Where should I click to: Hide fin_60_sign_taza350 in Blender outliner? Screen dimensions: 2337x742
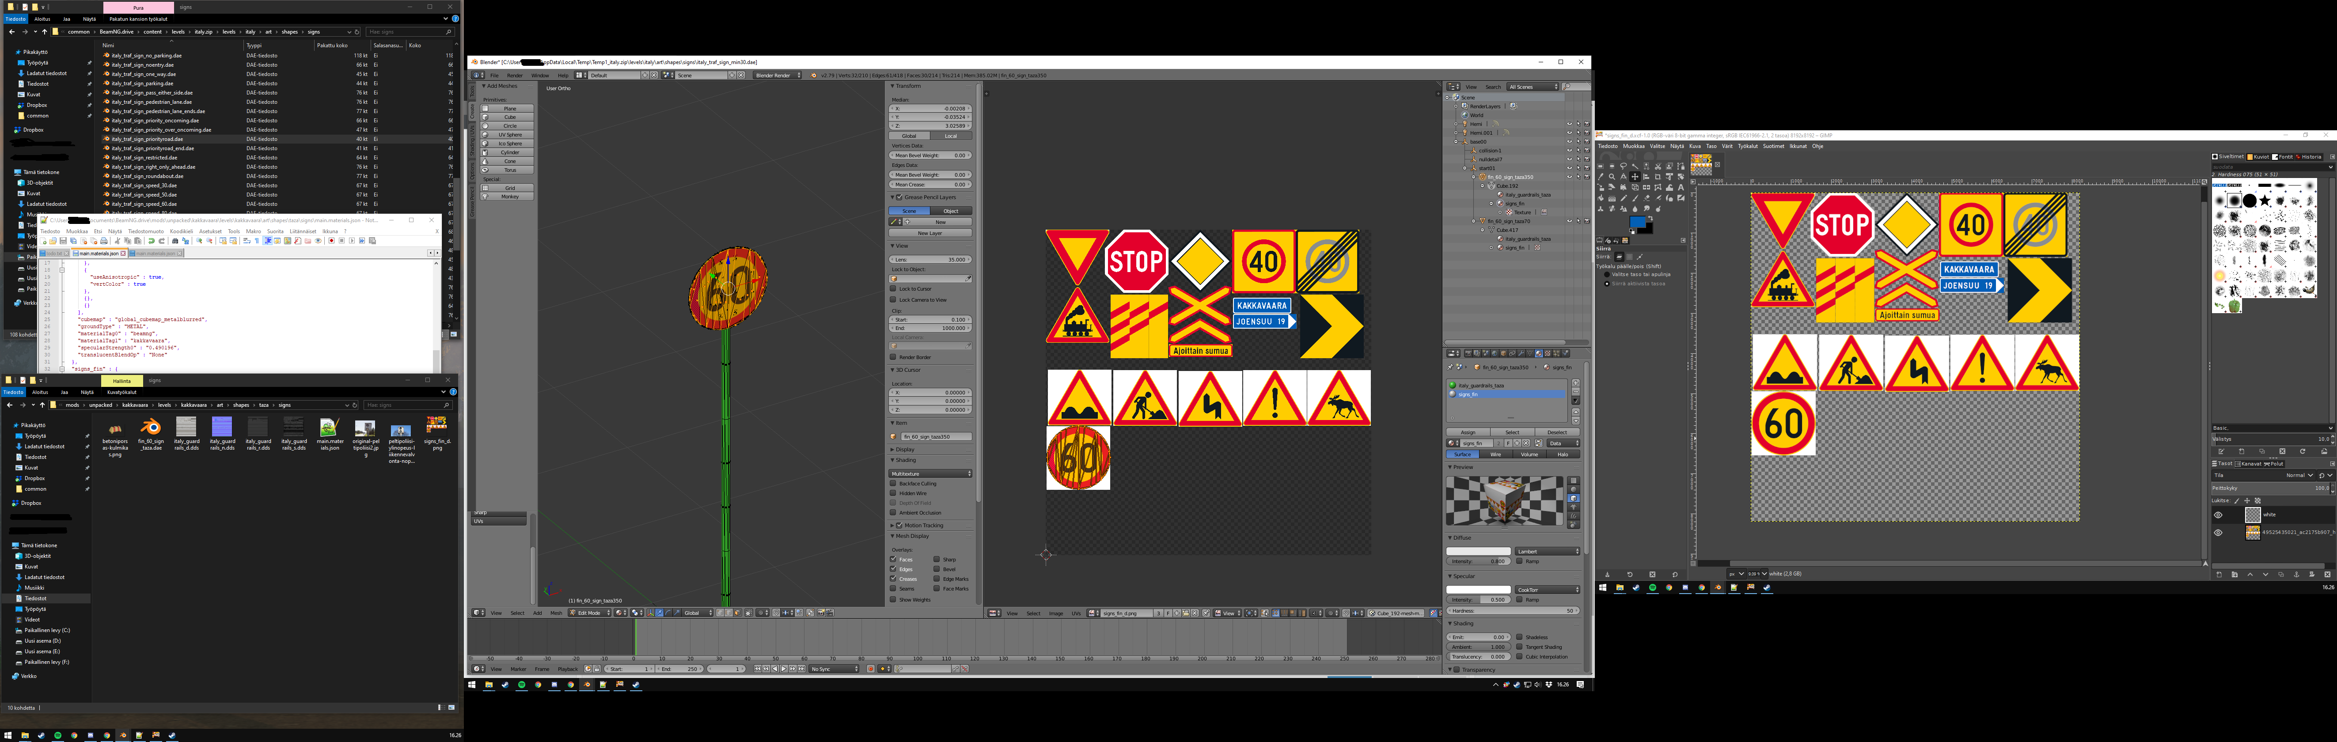pos(1570,177)
